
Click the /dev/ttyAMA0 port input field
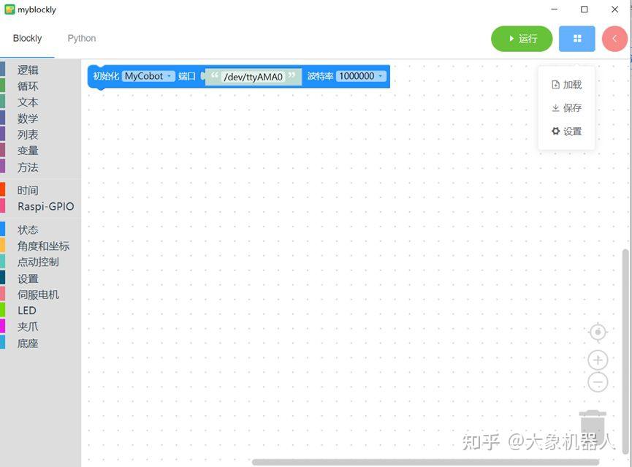(x=254, y=76)
